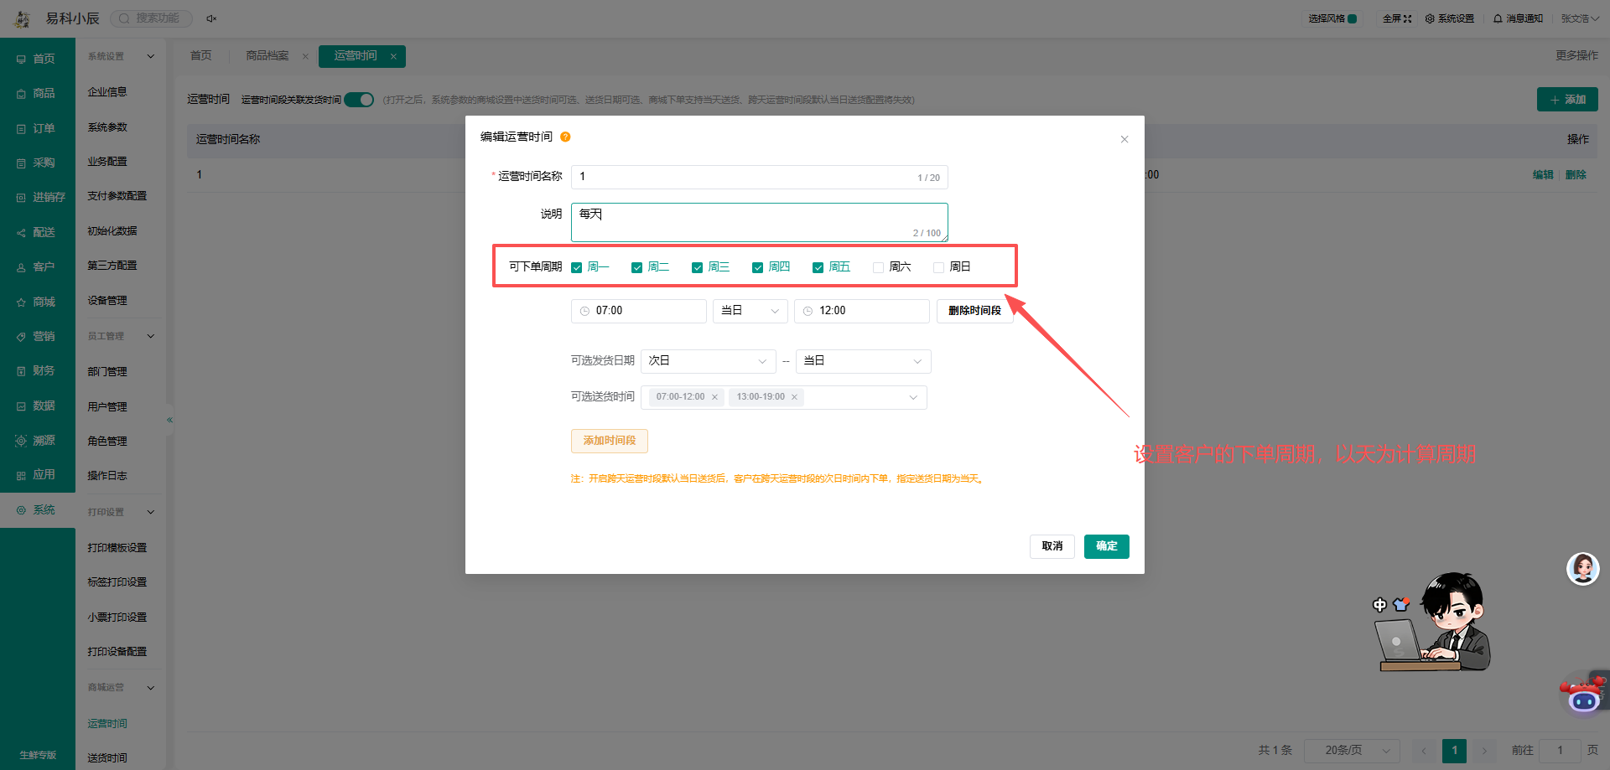The image size is (1610, 770).
Task: Open 系统设置 gear in top bar
Action: pyautogui.click(x=1430, y=18)
